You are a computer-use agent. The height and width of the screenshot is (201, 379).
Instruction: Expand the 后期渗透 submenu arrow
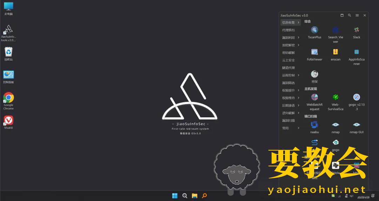[x=299, y=105]
